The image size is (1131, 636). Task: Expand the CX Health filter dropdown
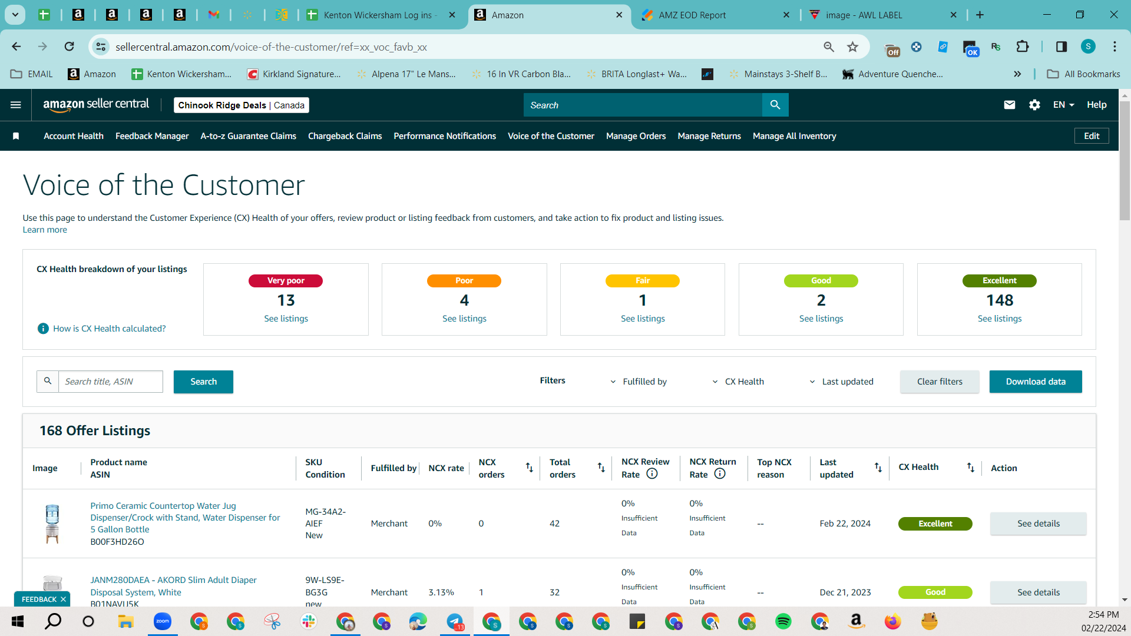[x=738, y=382]
